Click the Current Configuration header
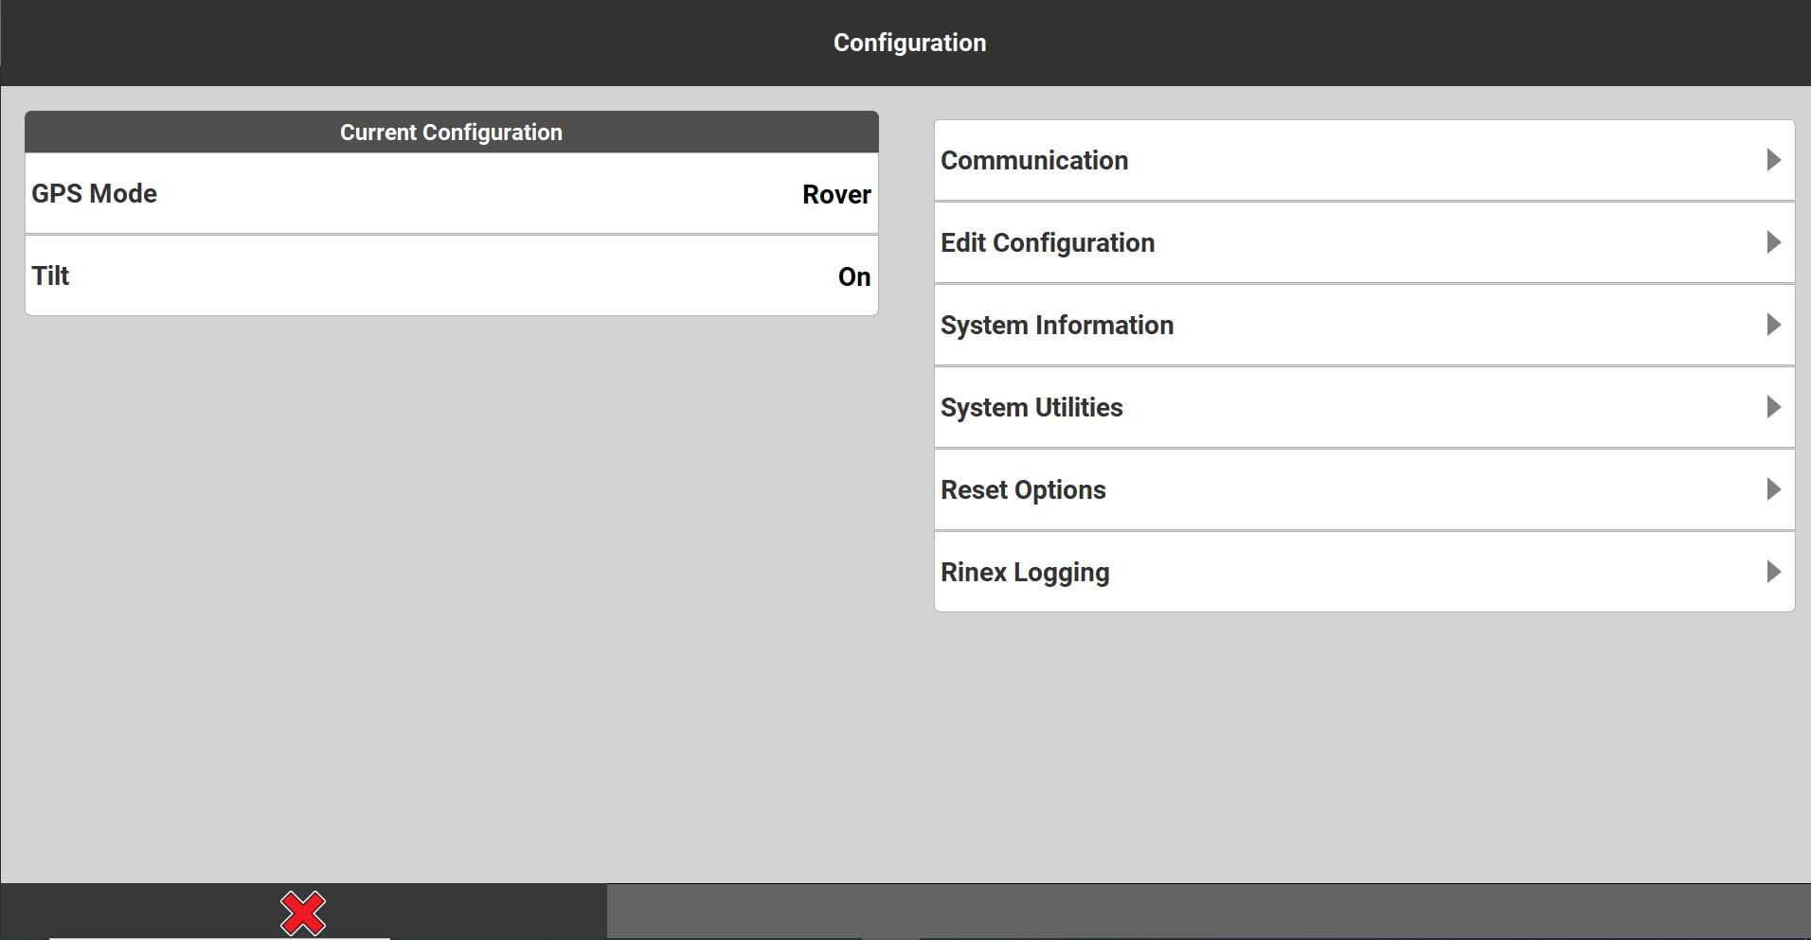This screenshot has width=1811, height=940. tap(451, 133)
